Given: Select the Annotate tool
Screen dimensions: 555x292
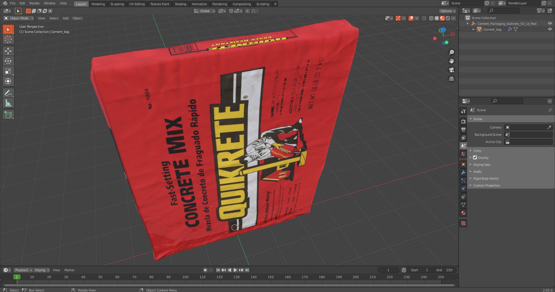Looking at the screenshot, I should (8, 93).
